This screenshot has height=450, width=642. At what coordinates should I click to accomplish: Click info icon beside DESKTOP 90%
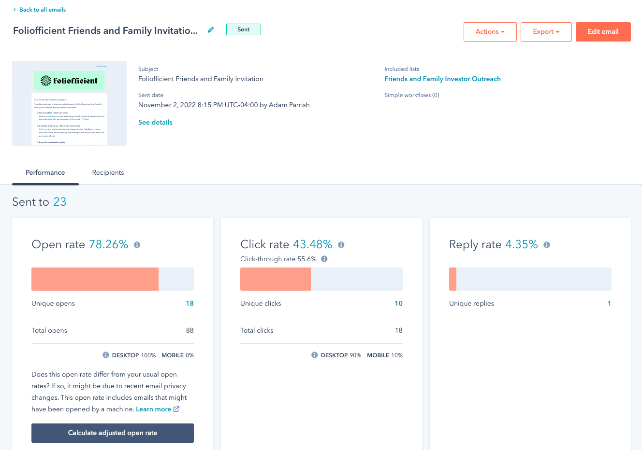tap(315, 355)
